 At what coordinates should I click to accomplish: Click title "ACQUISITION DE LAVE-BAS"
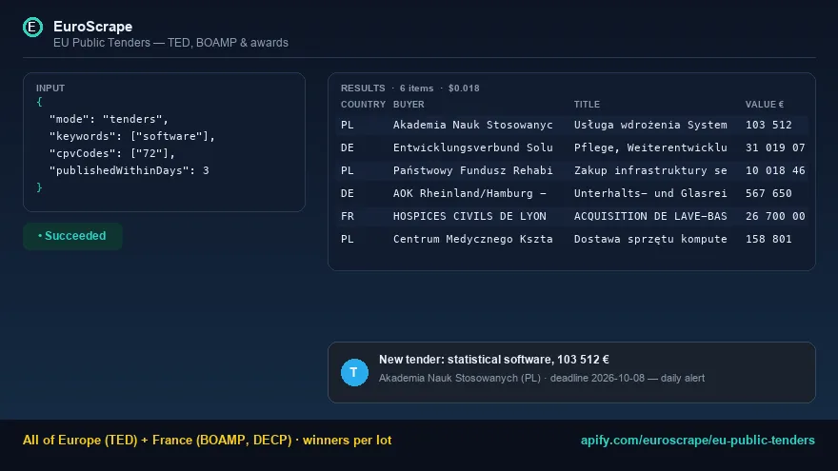(650, 216)
